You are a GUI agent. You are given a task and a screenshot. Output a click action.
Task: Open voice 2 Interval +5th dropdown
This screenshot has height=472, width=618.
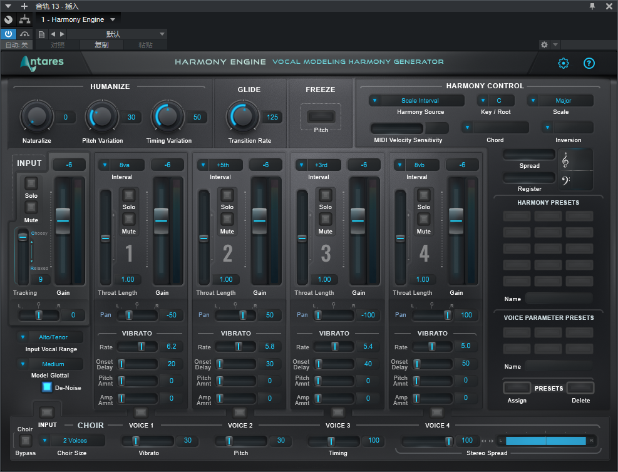220,165
